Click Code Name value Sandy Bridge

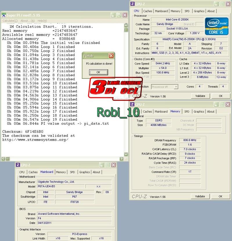click(165, 24)
